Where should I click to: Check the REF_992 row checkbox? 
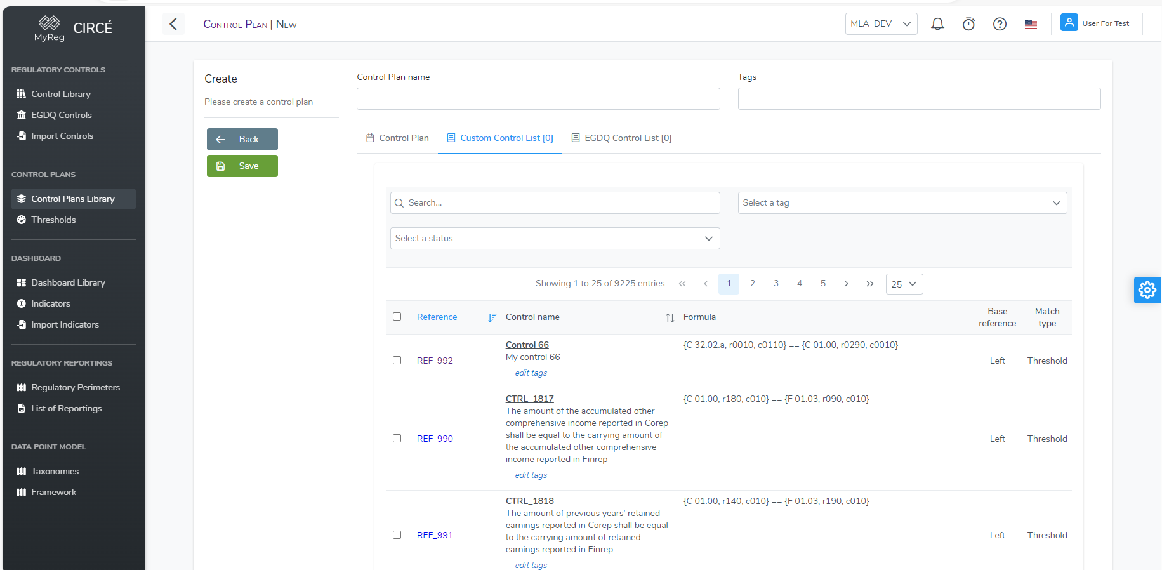397,361
